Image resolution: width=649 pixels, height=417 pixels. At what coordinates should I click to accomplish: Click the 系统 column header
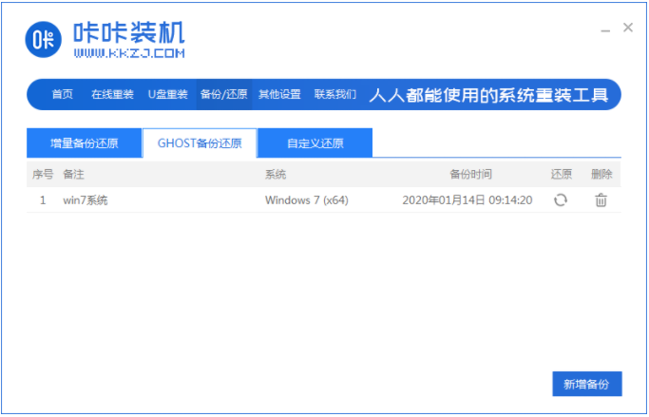coord(276,174)
